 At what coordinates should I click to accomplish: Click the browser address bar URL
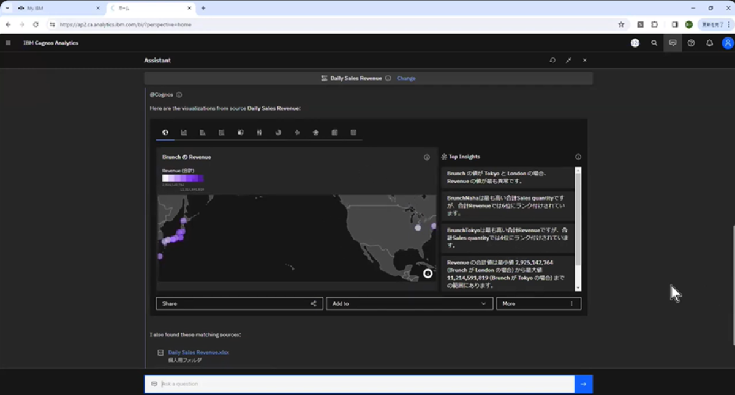point(126,24)
